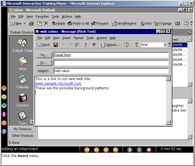
Task: Open message window View menu
Action: click(x=56, y=38)
